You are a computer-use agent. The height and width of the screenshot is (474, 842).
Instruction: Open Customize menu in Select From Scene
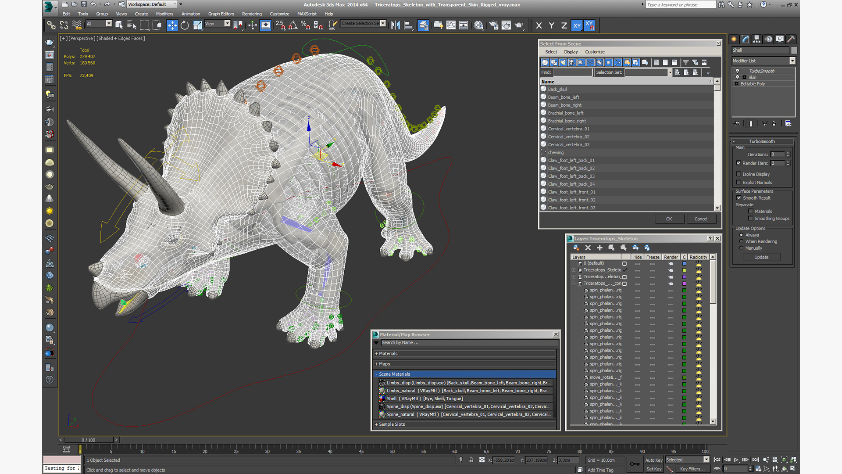point(595,52)
